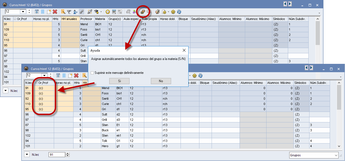Open dropdown button left of N.lec in back window
The image size is (345, 161).
point(6,90)
